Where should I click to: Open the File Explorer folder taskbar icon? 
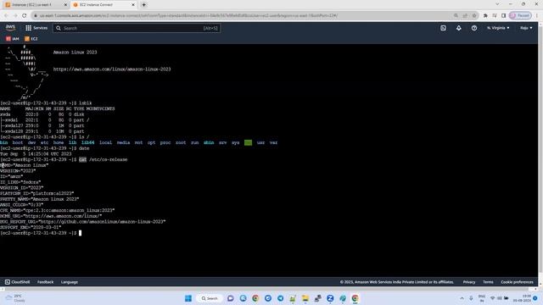[305, 298]
